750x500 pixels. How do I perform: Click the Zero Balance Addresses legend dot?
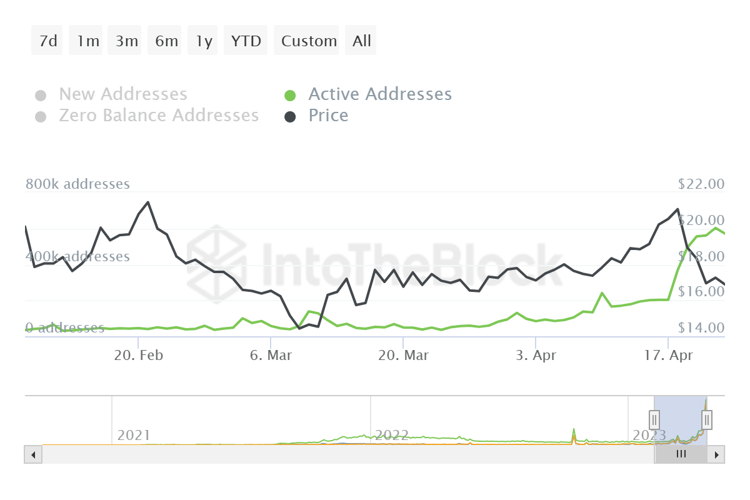click(41, 117)
